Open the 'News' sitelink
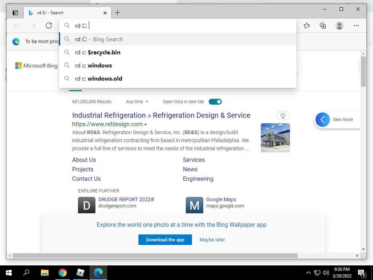 pos(190,169)
